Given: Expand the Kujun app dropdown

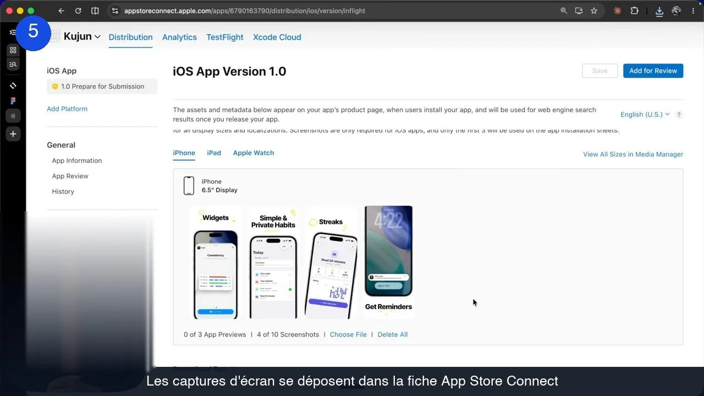Looking at the screenshot, I should (x=82, y=36).
